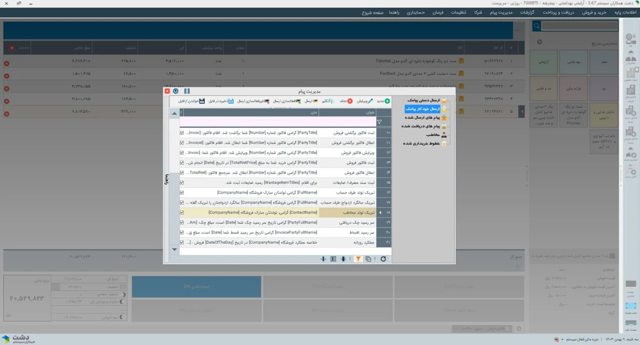The height and width of the screenshot is (345, 640).
Task: Open the film-strip video guide icon in dialog title
Action: click(187, 91)
